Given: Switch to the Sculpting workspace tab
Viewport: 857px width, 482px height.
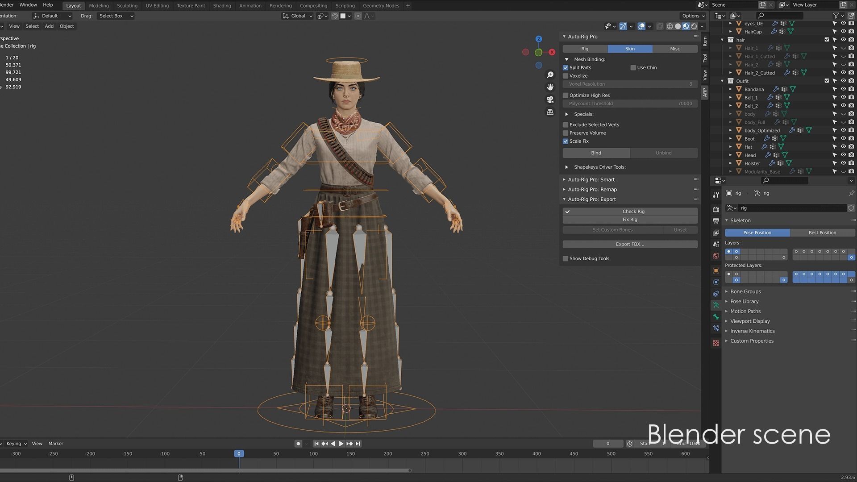Looking at the screenshot, I should point(127,6).
